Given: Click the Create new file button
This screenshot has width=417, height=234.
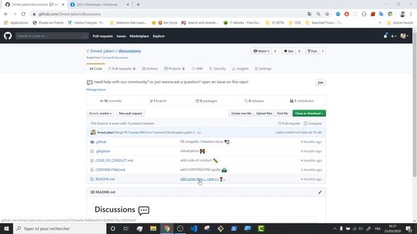Looking at the screenshot, I should pos(241,113).
